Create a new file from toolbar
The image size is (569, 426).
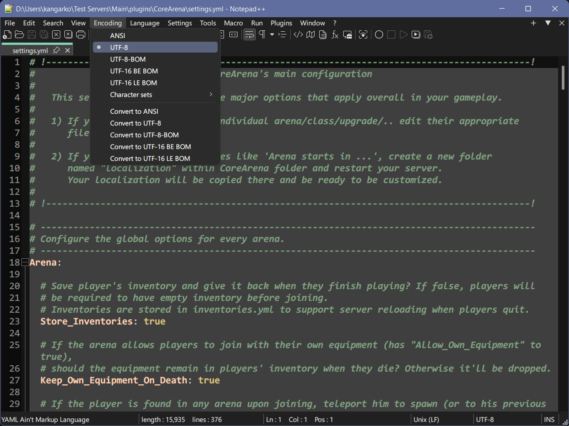coord(7,34)
